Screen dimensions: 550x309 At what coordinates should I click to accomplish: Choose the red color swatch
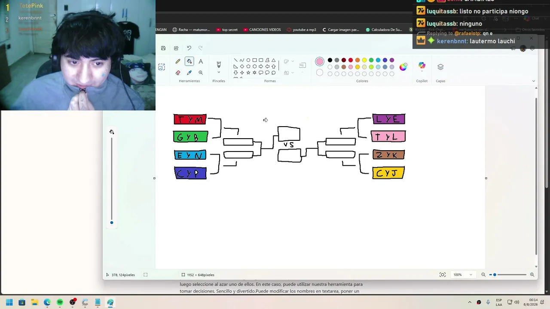click(351, 60)
